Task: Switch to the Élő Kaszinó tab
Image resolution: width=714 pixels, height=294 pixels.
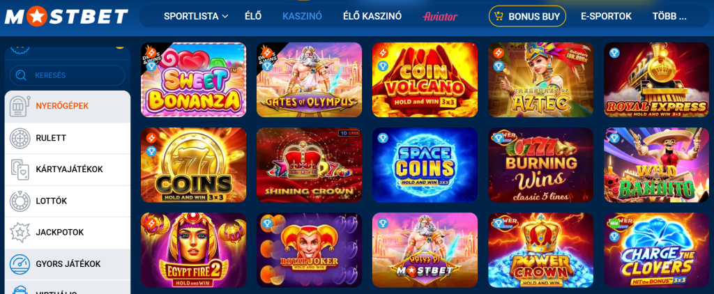Action: tap(372, 17)
